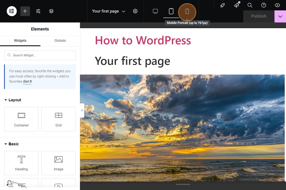The height and width of the screenshot is (190, 286).
Task: Open the 'Your first page' document dropdown
Action: tap(109, 11)
